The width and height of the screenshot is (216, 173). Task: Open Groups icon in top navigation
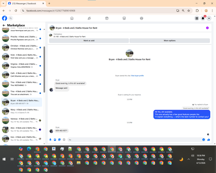point(142,18)
